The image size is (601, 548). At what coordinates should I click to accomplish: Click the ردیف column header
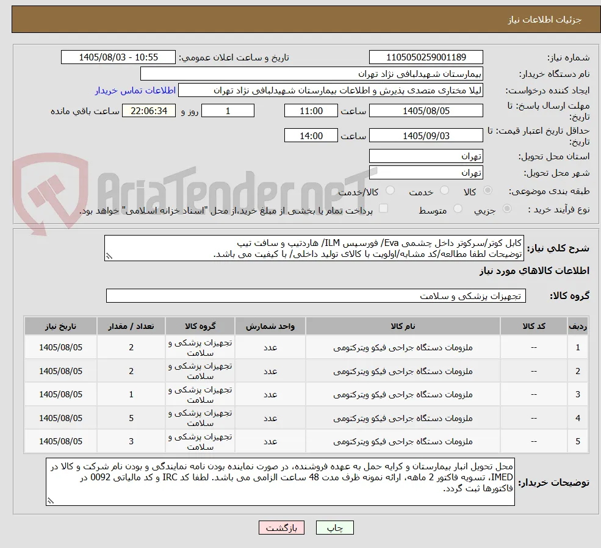tap(578, 326)
